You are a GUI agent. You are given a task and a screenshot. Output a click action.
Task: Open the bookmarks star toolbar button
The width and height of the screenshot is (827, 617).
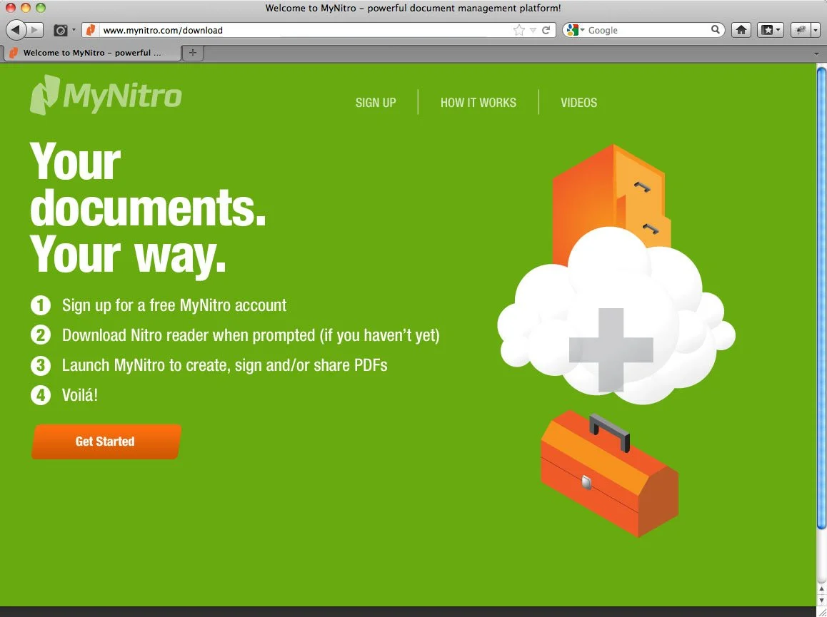tap(771, 30)
